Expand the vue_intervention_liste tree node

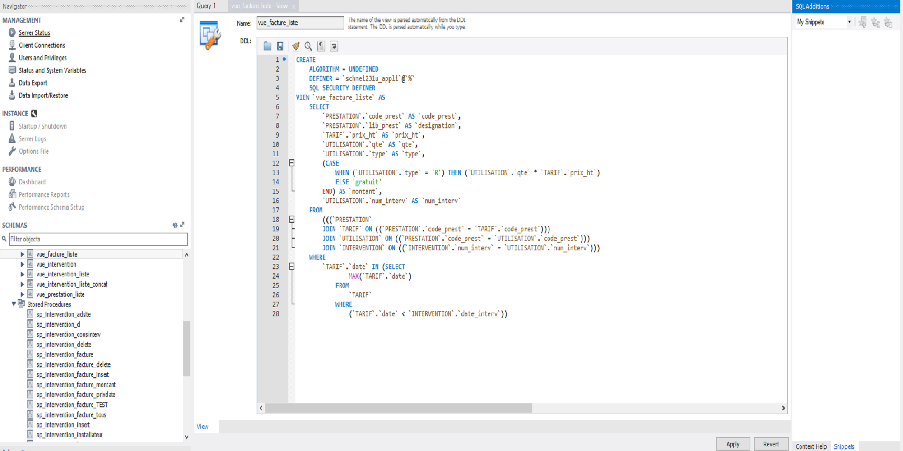[22, 274]
